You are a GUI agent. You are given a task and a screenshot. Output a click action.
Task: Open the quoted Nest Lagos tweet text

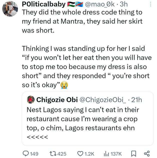83,123
